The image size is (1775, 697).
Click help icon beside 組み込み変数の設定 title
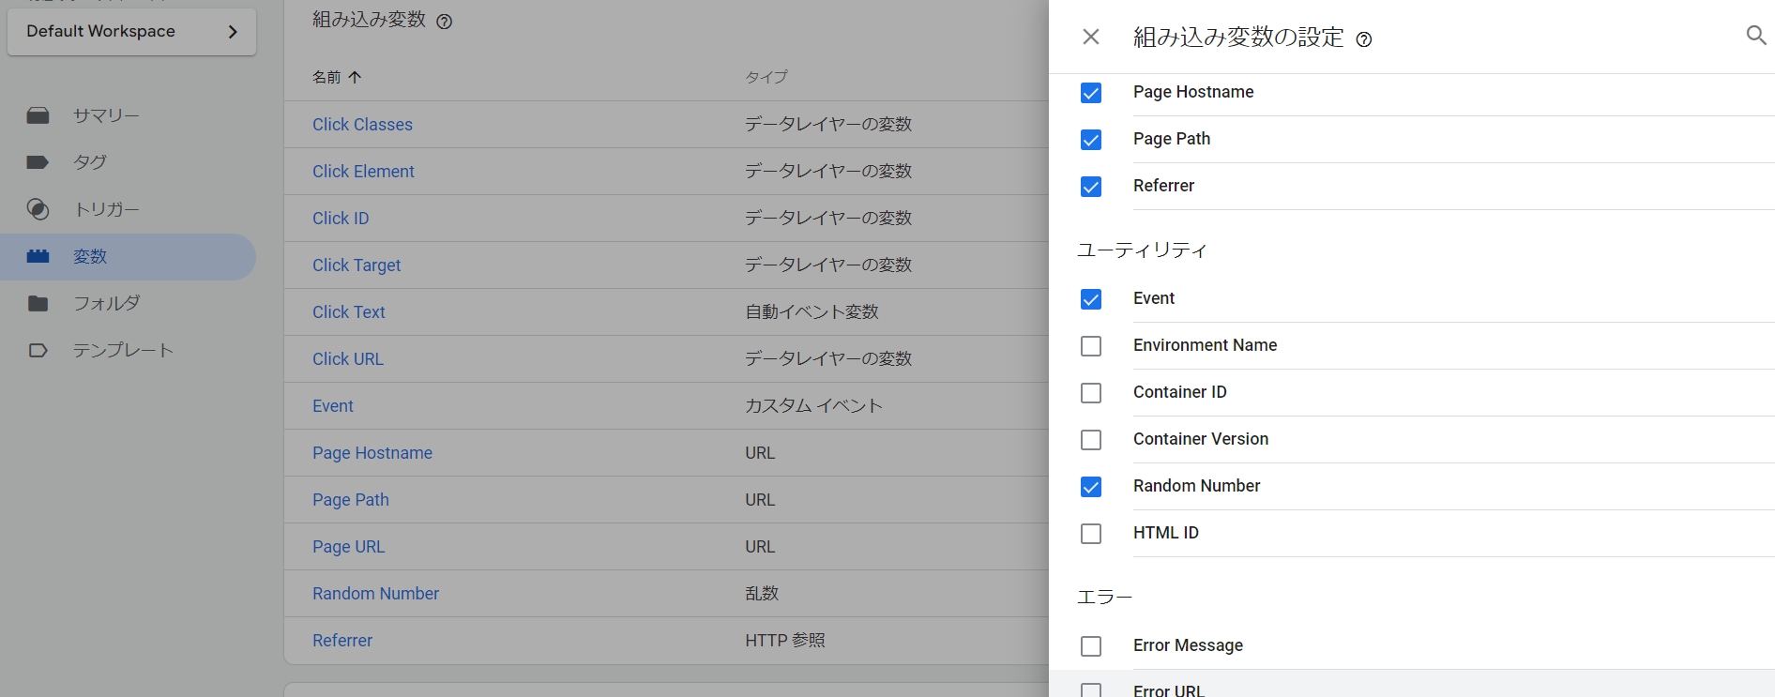click(x=1364, y=39)
